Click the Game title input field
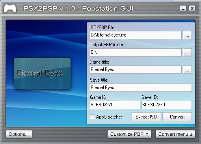Viewport: 201px width, 144px height. (136, 70)
